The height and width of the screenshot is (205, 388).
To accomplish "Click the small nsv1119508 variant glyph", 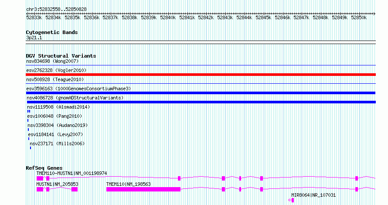I will click(29, 111).
